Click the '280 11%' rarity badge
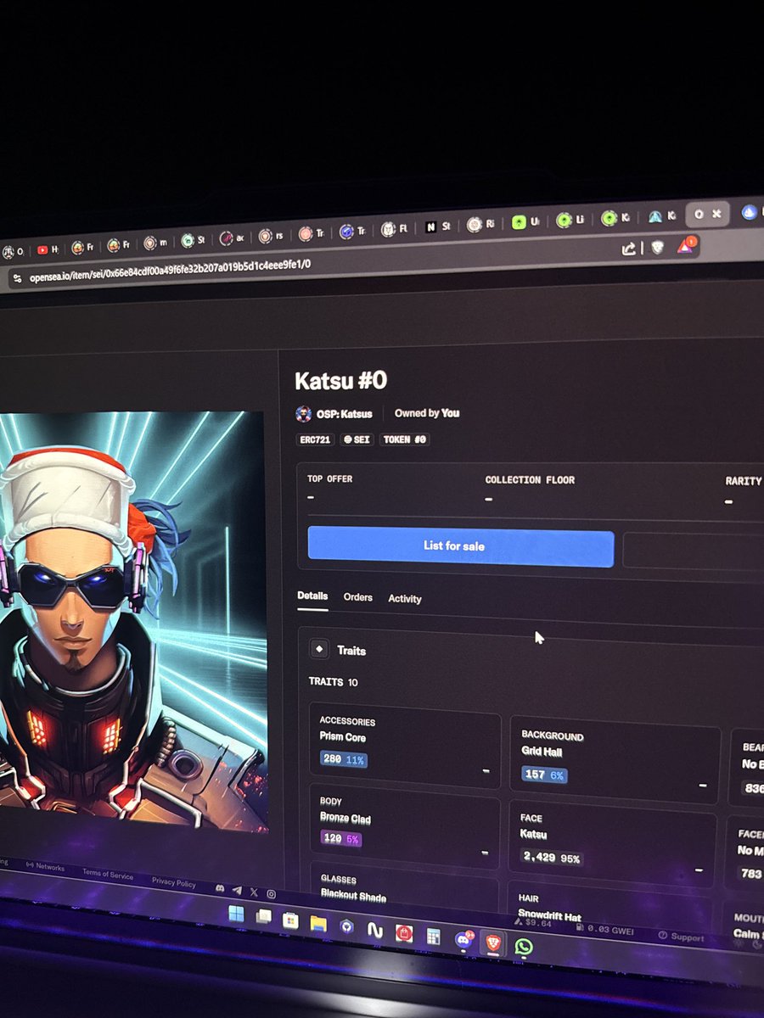764x1018 pixels. tap(344, 759)
